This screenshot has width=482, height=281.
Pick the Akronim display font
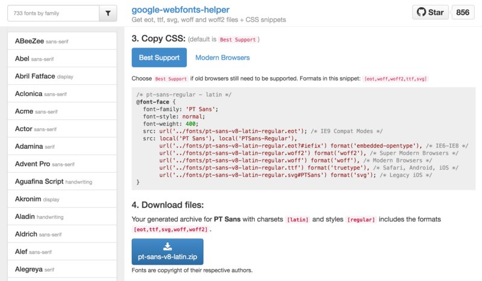coord(62,199)
